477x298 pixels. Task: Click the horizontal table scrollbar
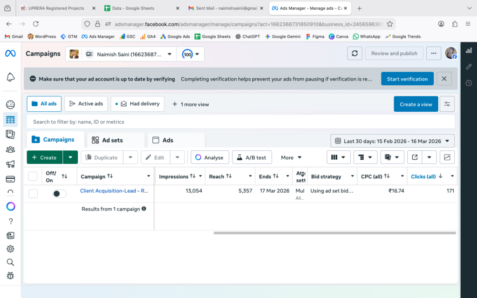tap(334, 233)
